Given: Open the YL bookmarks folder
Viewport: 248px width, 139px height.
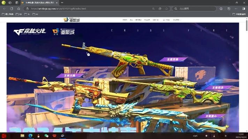Looking at the screenshot, I should (27, 14).
